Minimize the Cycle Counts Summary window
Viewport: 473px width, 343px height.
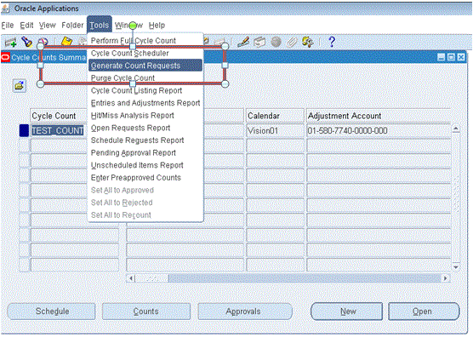pos(441,57)
